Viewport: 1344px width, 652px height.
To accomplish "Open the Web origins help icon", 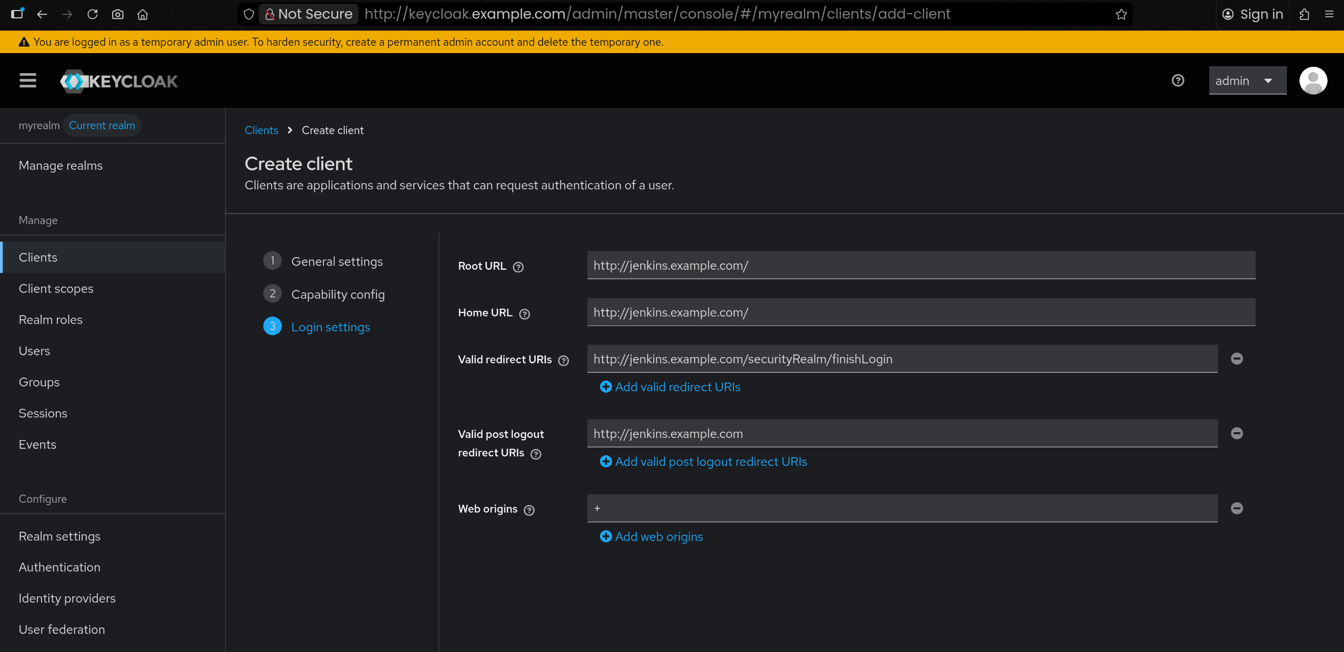I will tap(529, 510).
